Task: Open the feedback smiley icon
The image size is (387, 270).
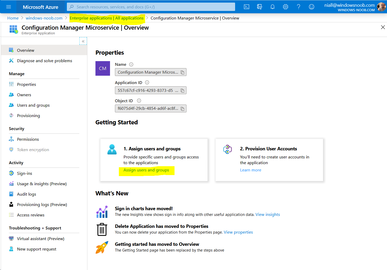Action: coord(312,7)
